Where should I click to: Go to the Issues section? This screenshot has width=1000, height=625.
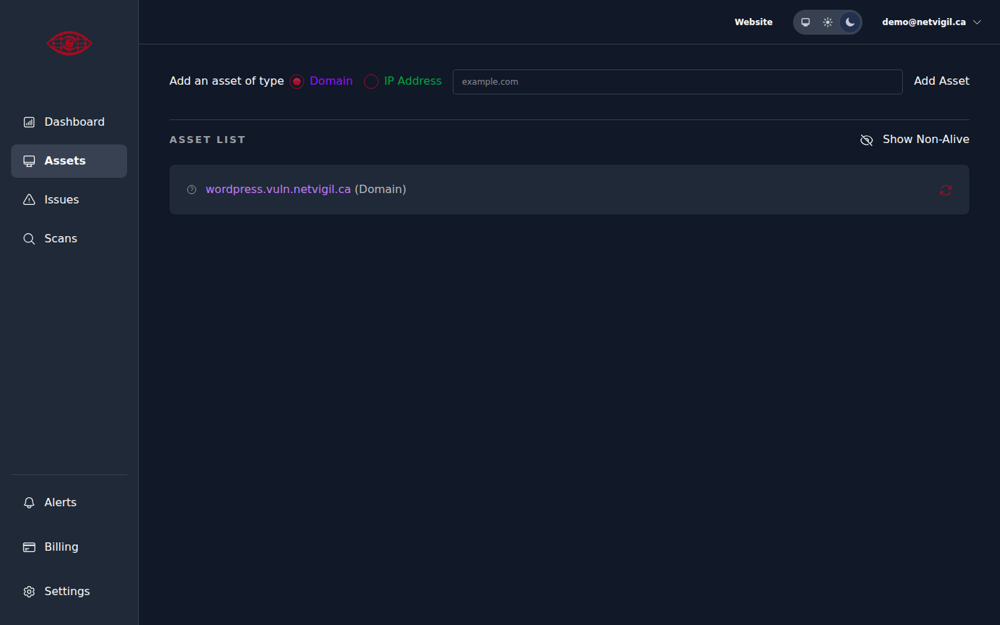69,200
